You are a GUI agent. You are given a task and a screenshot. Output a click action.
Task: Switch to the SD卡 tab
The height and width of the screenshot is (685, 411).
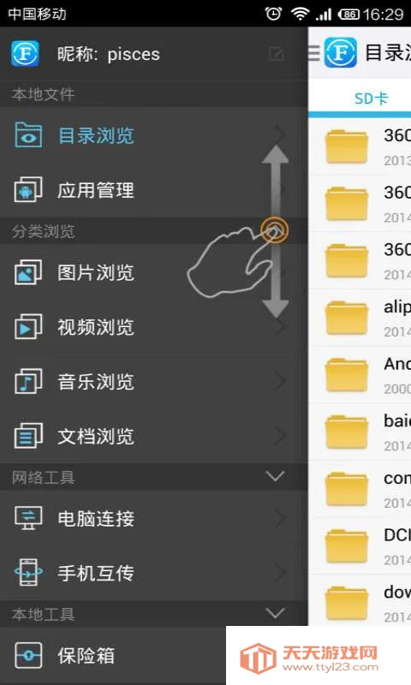(371, 98)
